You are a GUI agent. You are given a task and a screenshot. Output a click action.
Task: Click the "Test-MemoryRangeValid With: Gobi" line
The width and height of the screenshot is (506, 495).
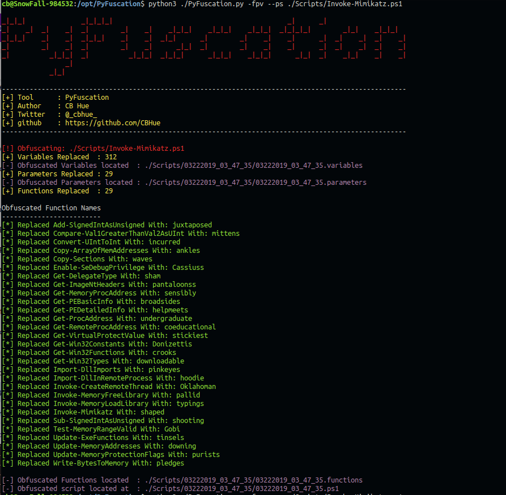click(x=91, y=429)
